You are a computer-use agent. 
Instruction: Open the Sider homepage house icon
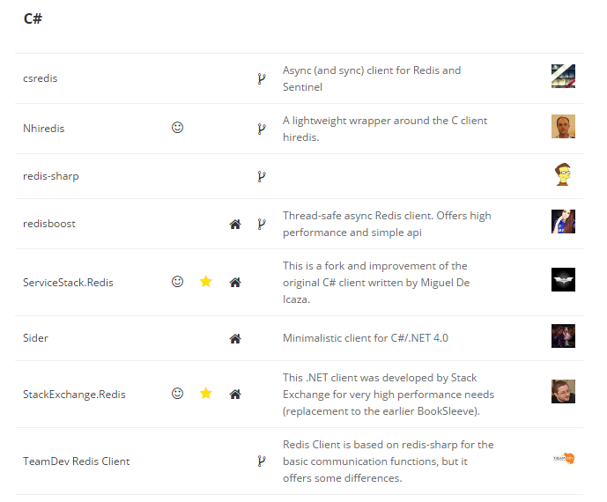pyautogui.click(x=235, y=339)
